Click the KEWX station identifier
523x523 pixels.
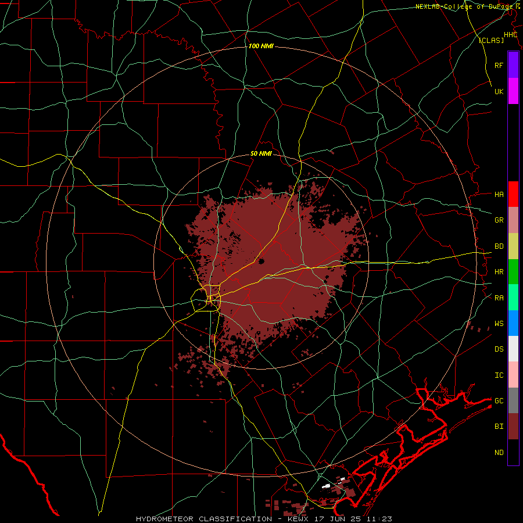[x=299, y=519]
